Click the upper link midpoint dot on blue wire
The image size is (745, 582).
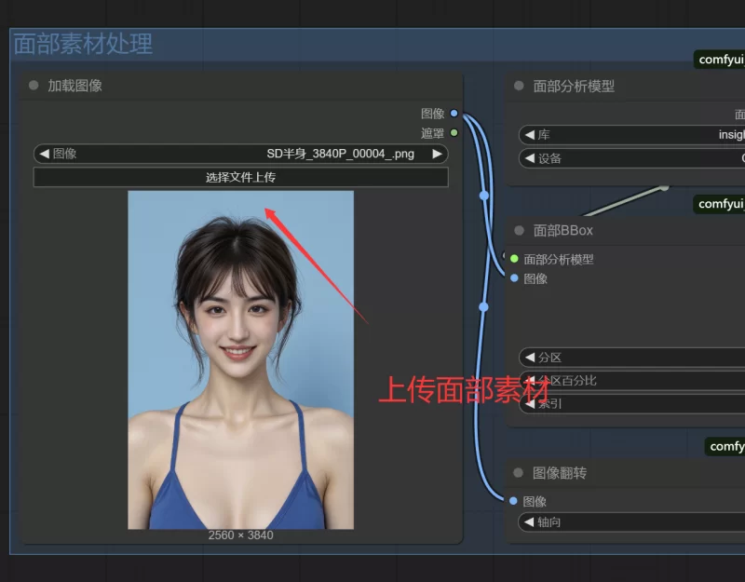(483, 196)
